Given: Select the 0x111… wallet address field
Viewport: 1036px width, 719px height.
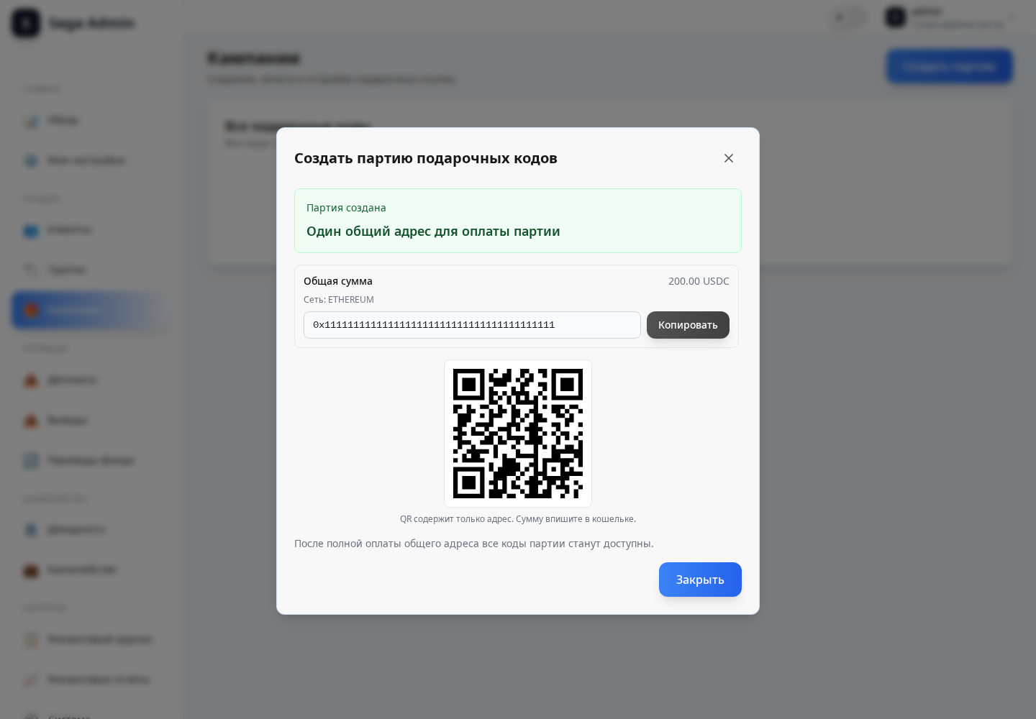Looking at the screenshot, I should 472,325.
